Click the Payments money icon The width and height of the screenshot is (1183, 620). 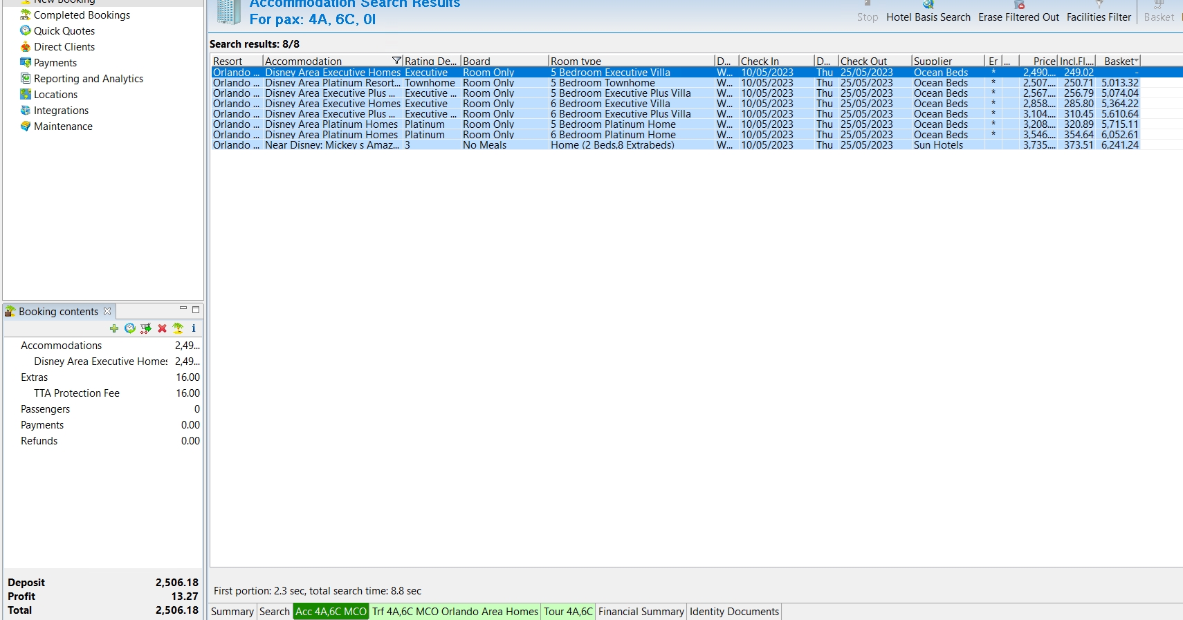[26, 62]
